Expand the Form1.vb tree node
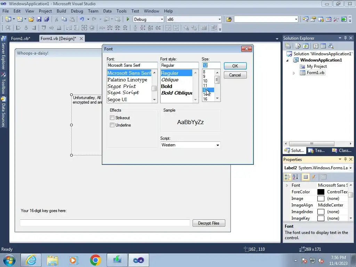356x267 pixels. click(294, 73)
